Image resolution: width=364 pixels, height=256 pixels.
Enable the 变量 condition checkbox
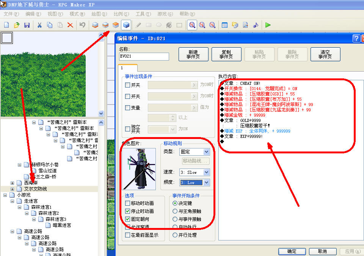pyautogui.click(x=127, y=108)
